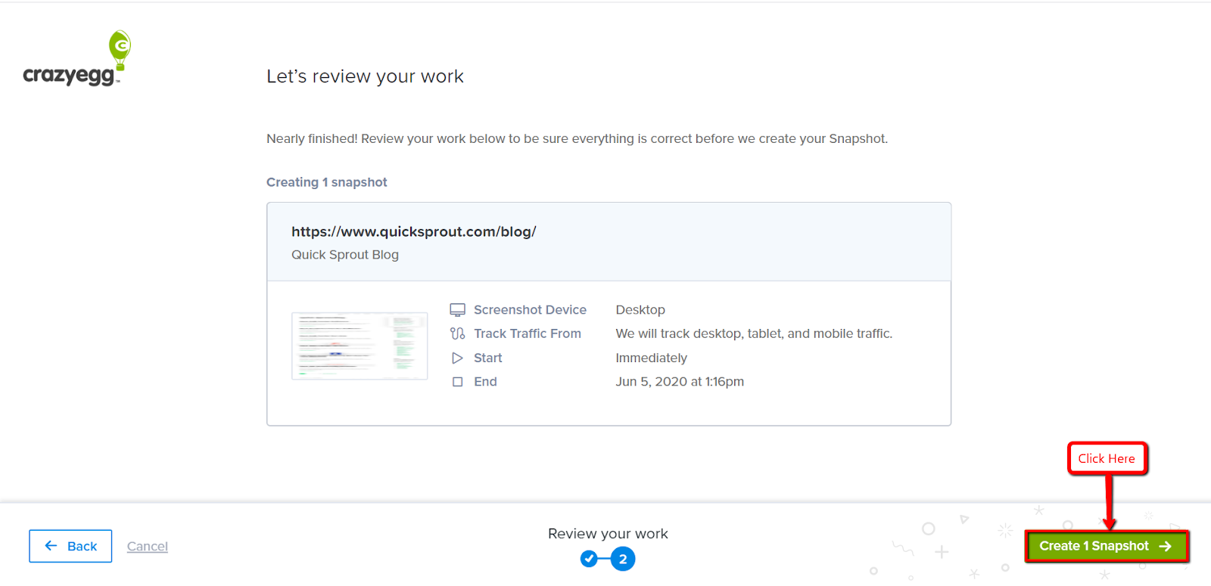
Task: Open the snapshot page preview thumbnail
Action: pyautogui.click(x=360, y=346)
